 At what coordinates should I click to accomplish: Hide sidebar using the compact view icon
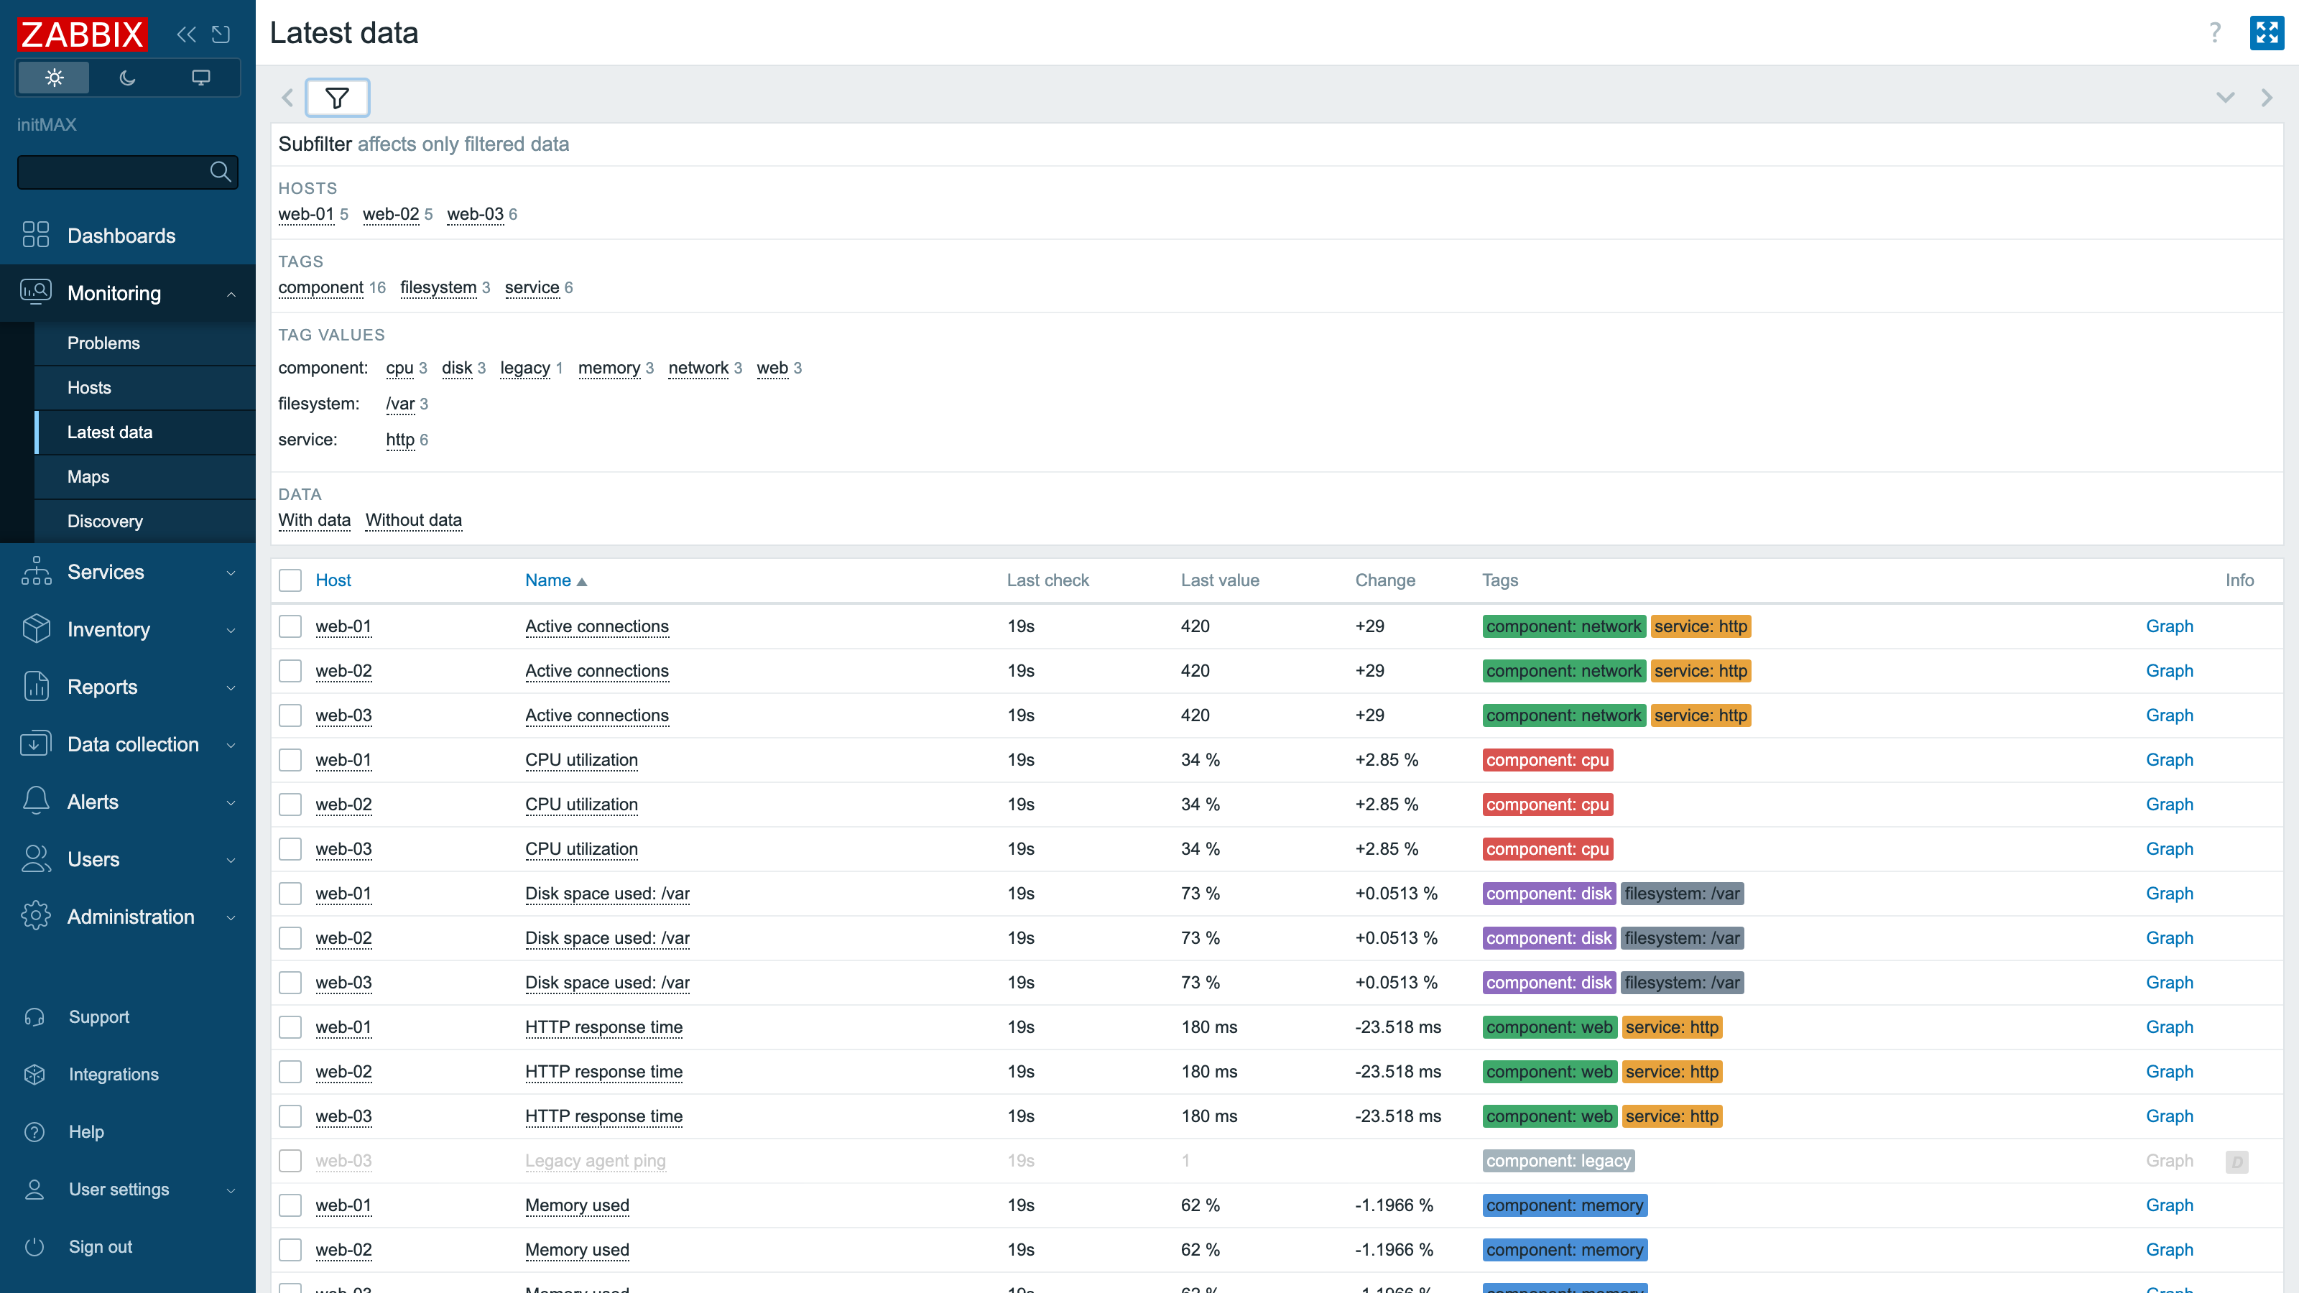(x=221, y=34)
